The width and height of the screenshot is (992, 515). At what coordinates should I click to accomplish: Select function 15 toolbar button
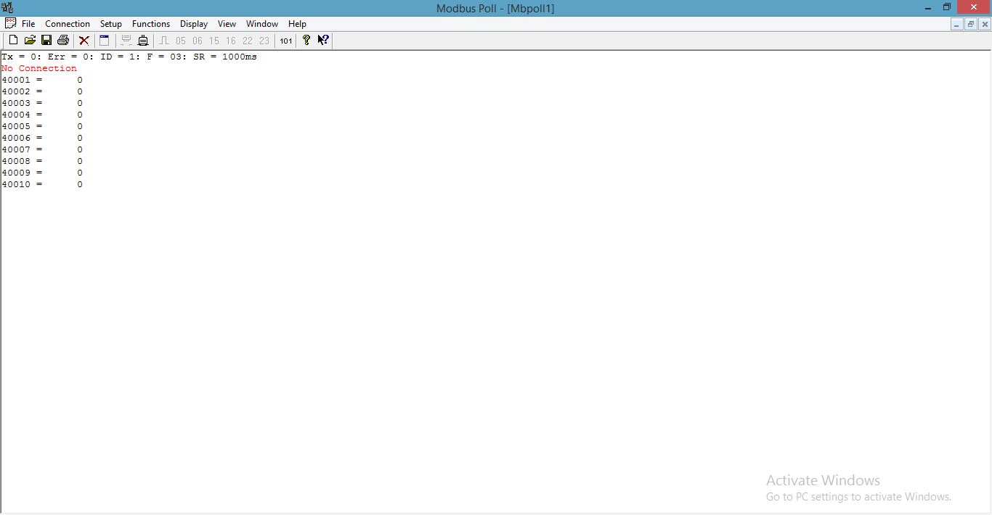coord(214,41)
